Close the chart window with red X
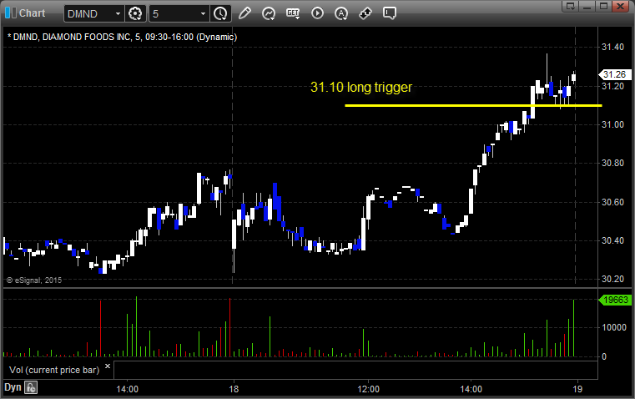 (620, 6)
